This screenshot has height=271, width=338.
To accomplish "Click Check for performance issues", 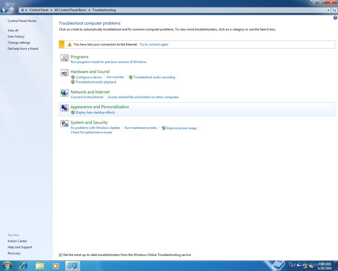I will click(x=91, y=132).
